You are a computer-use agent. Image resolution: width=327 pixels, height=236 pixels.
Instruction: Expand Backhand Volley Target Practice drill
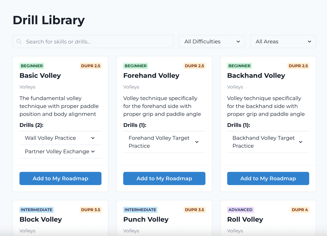268,142
